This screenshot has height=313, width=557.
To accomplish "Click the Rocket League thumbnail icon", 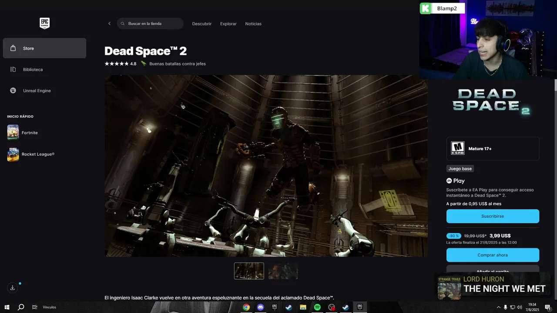I will click(13, 154).
